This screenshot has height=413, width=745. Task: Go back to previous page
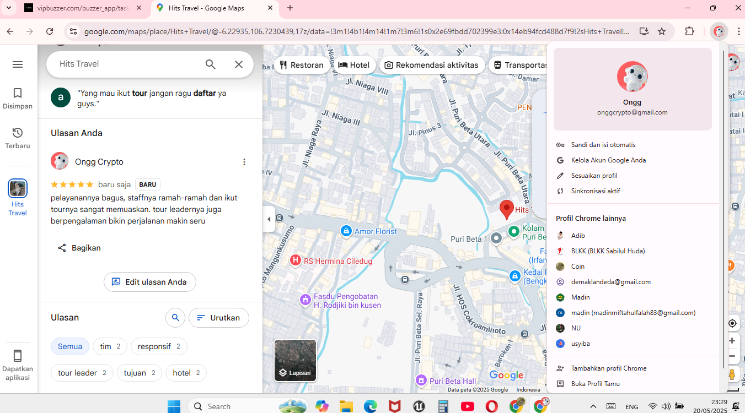point(10,31)
